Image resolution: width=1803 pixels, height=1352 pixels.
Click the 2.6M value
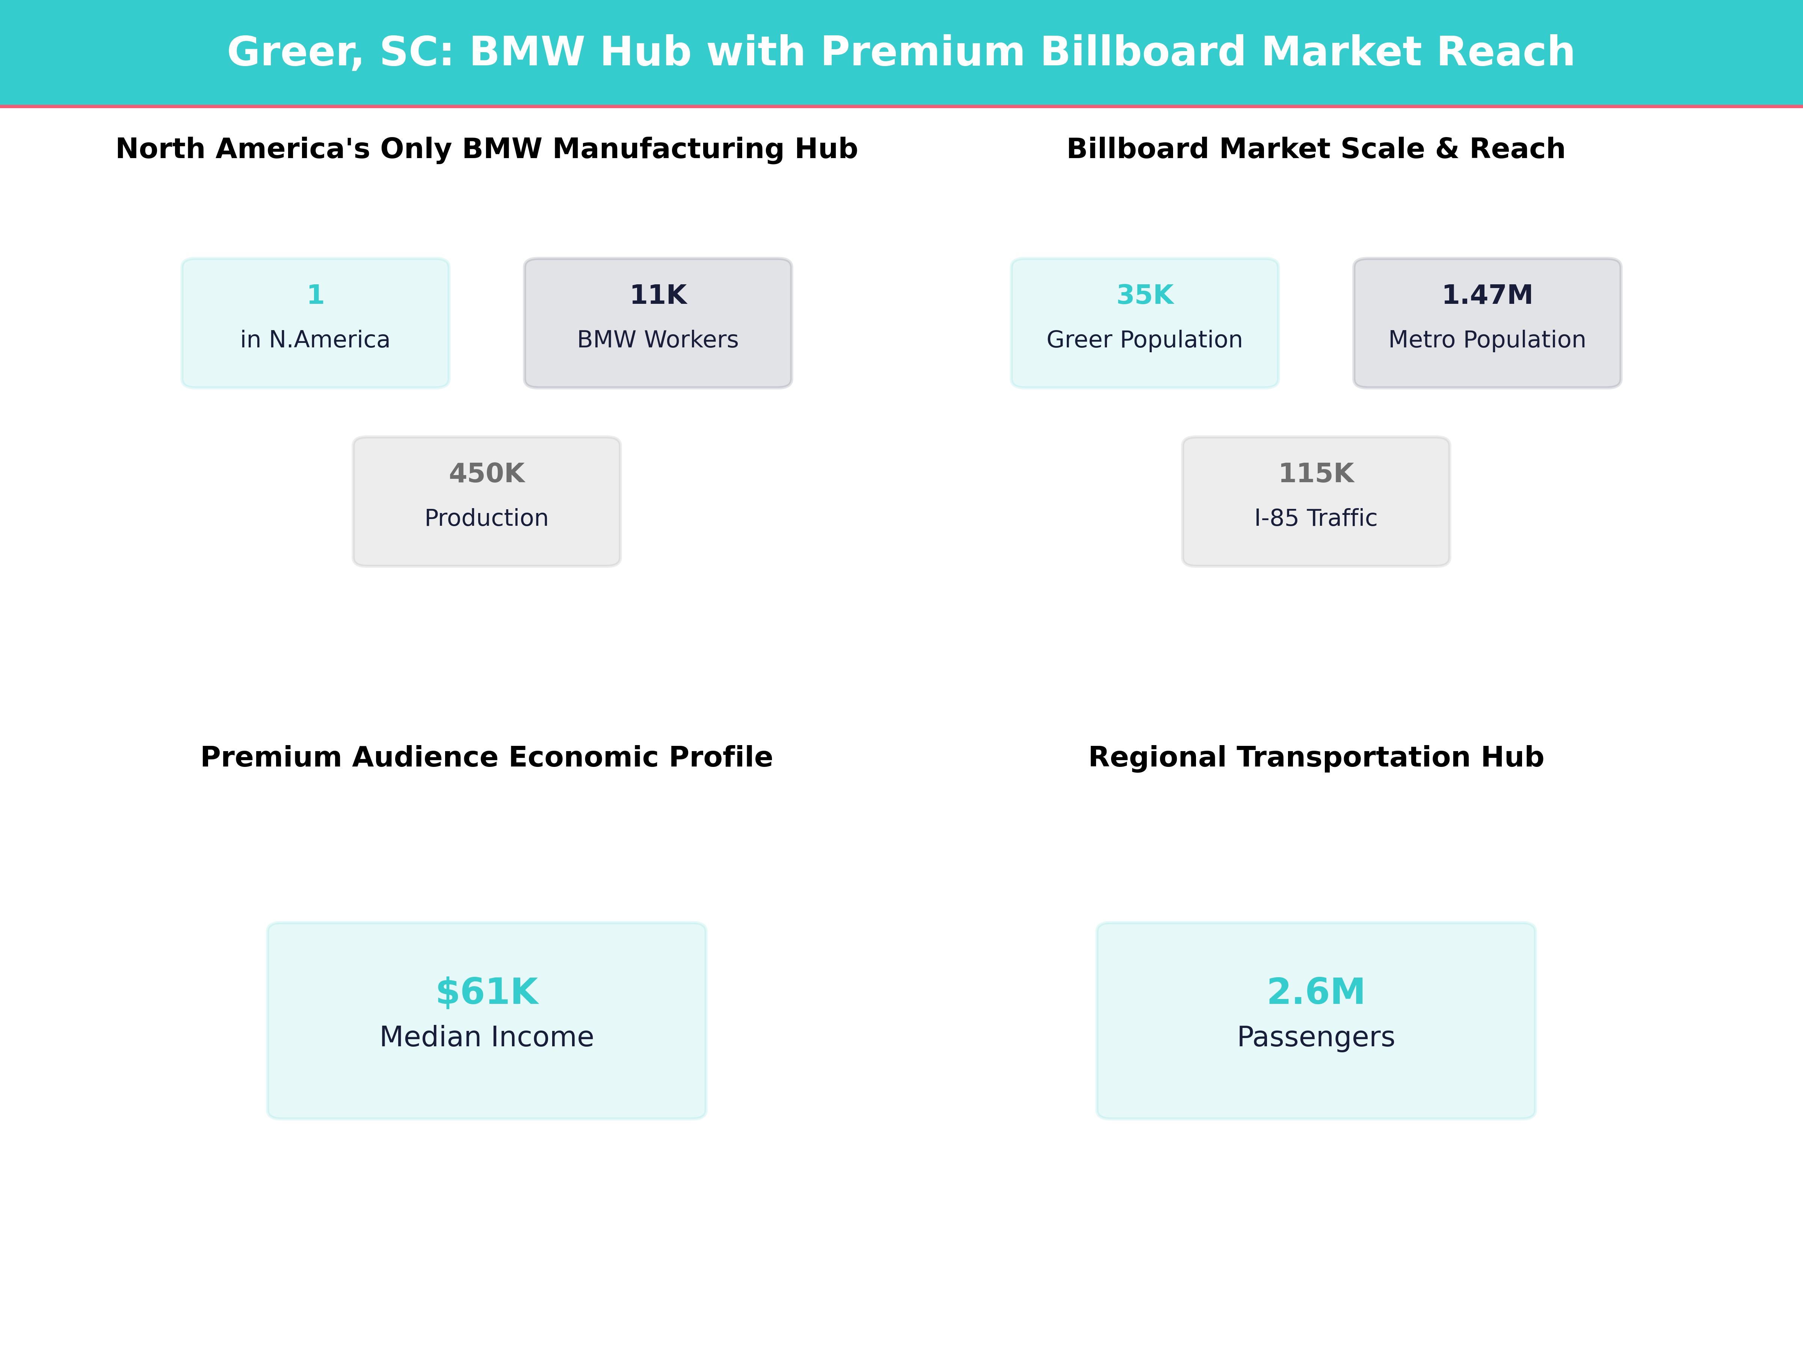pos(1315,992)
